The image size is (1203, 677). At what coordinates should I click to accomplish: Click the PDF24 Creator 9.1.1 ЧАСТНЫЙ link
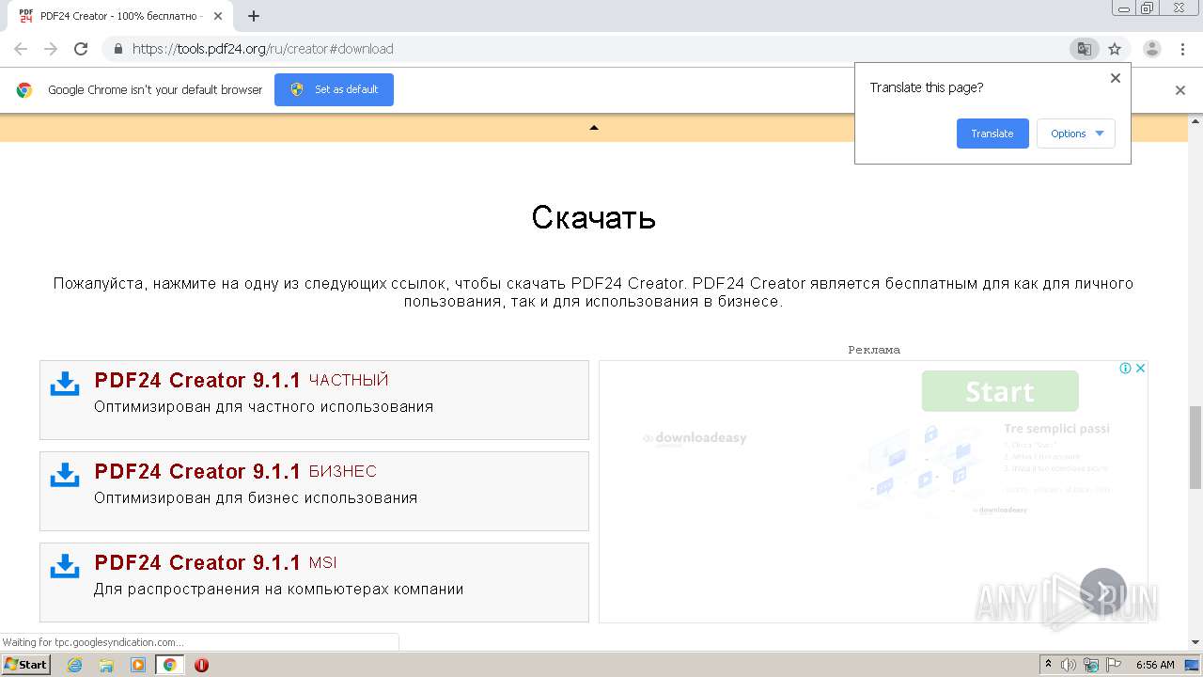pos(242,380)
